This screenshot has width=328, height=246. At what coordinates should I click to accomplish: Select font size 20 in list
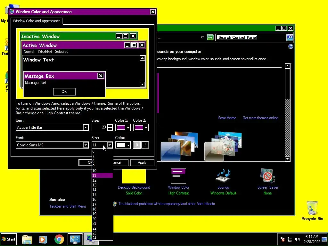coord(102,219)
